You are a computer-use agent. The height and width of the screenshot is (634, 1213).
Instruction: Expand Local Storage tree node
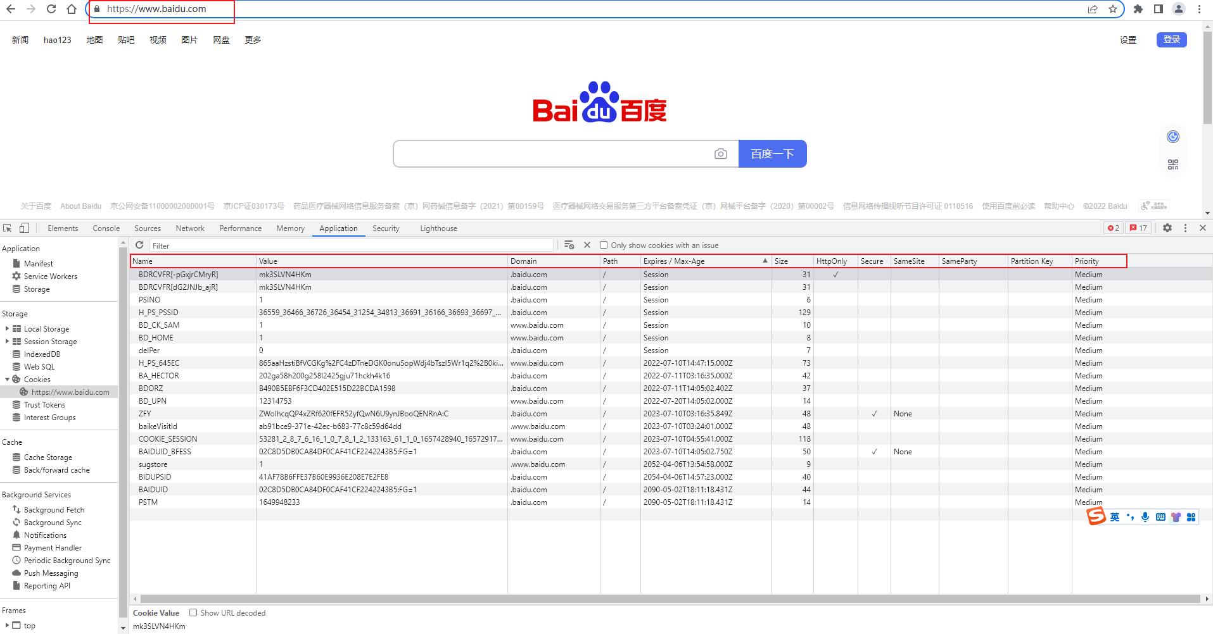click(7, 329)
